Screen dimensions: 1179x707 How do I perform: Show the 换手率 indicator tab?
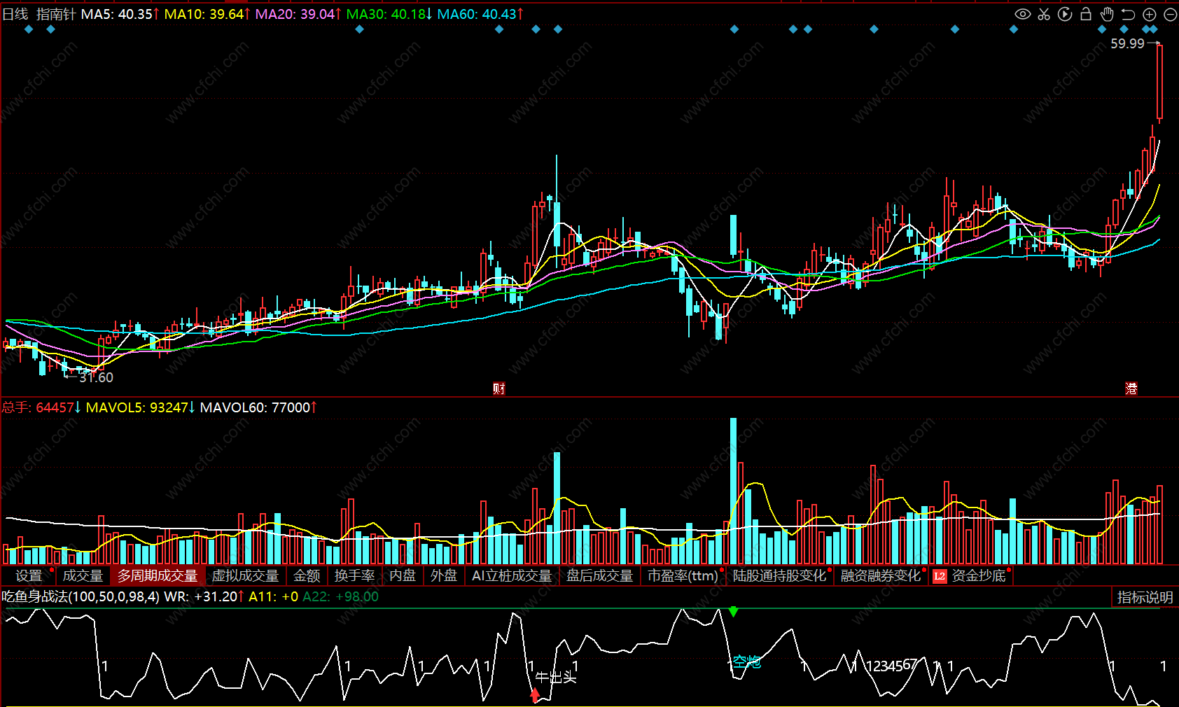tap(354, 575)
